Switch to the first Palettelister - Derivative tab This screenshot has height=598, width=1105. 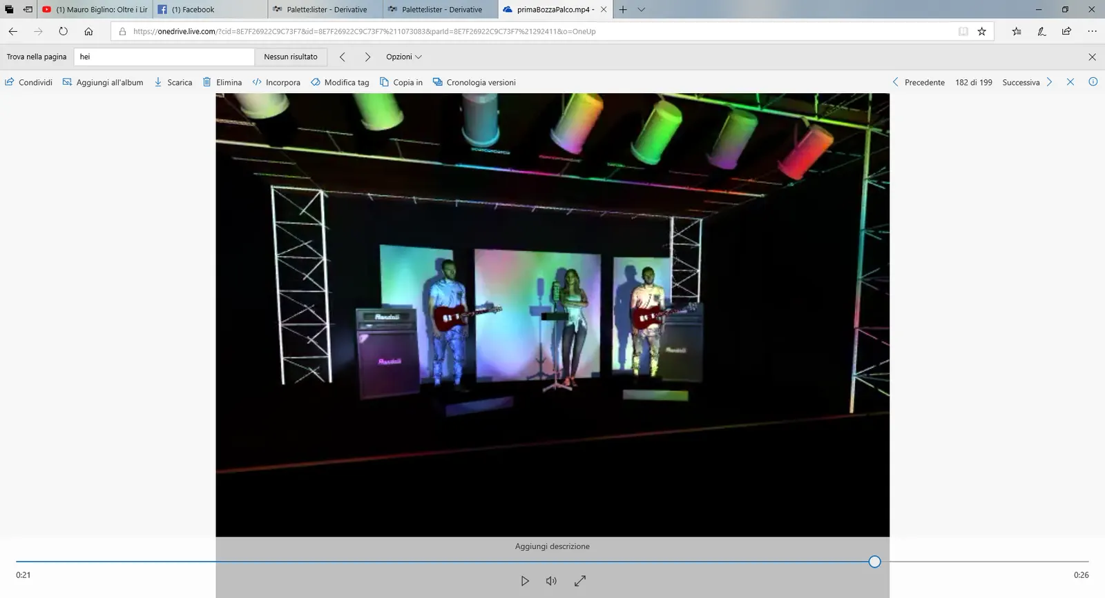[325, 10]
